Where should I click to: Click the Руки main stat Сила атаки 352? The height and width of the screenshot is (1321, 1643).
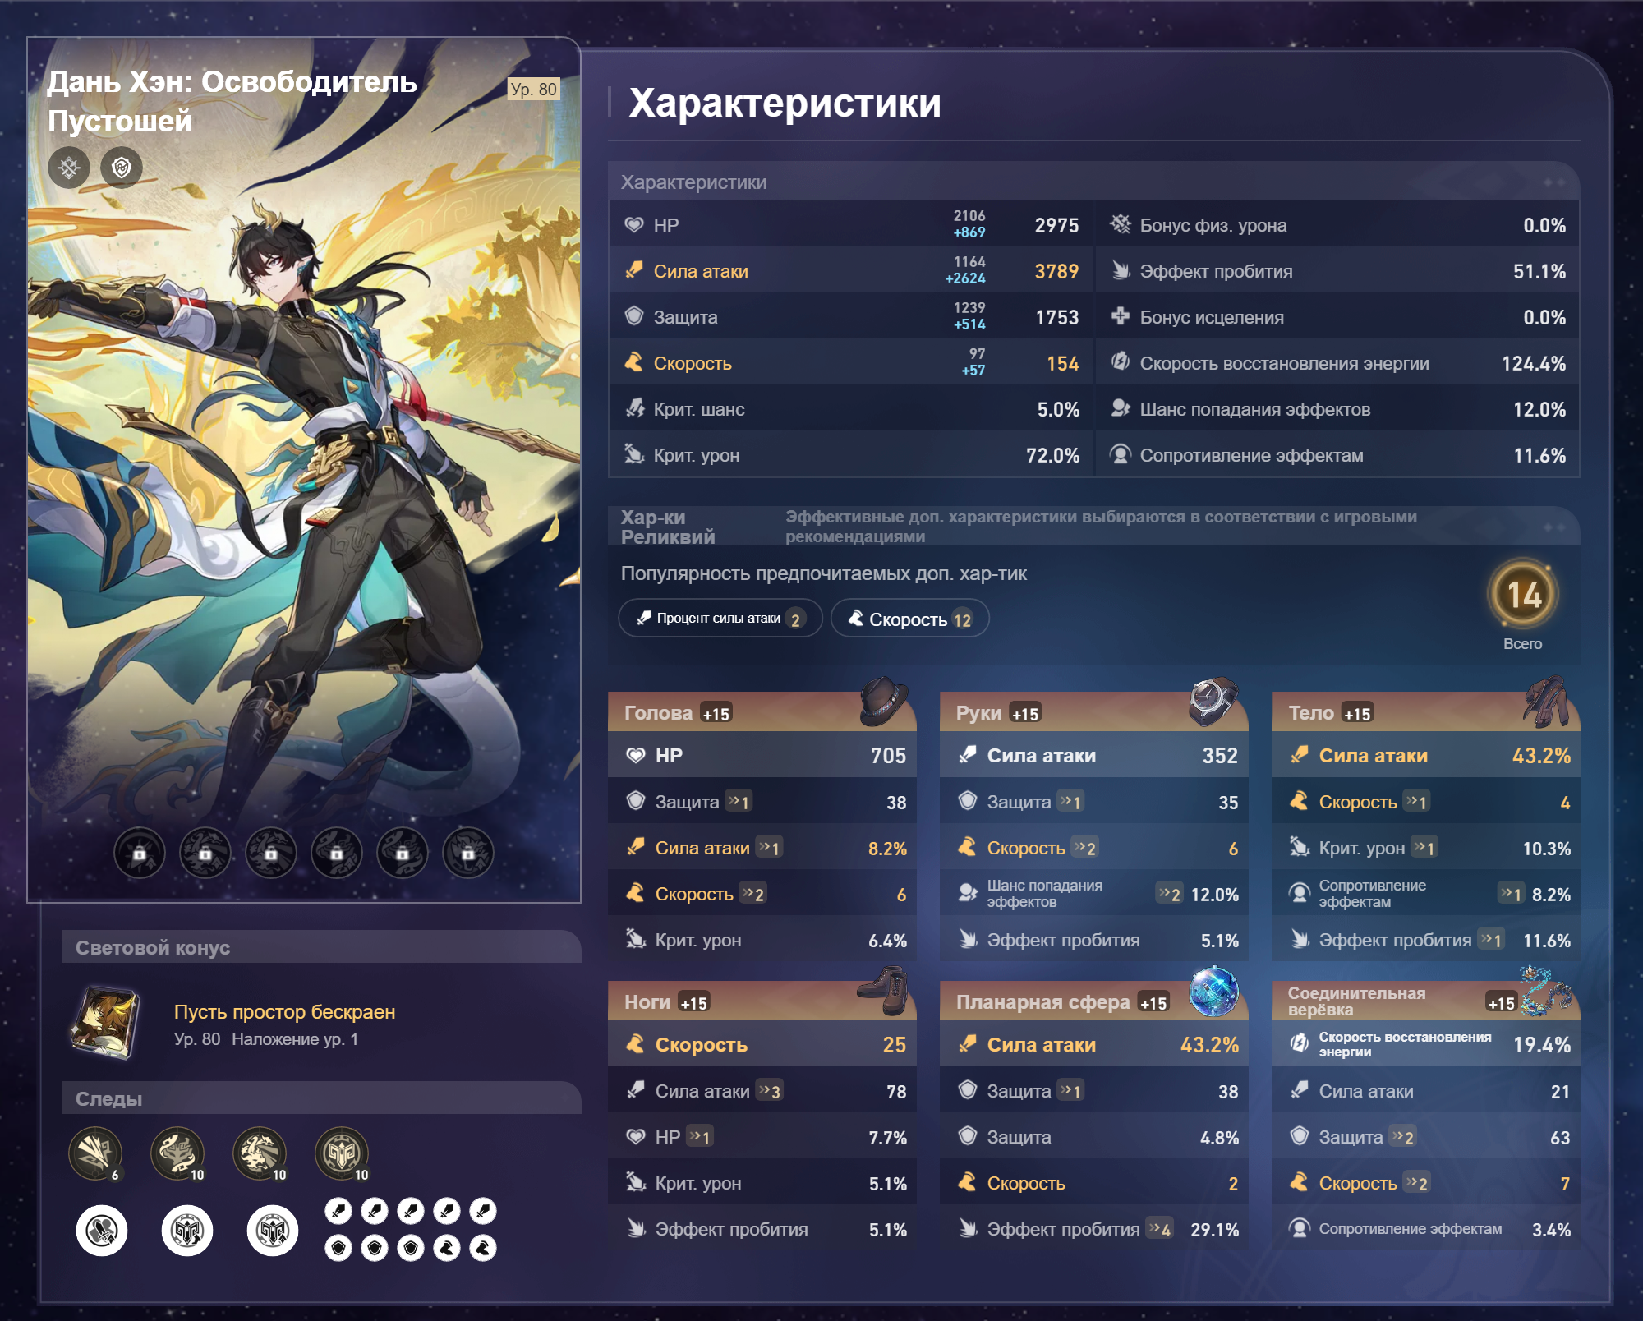tap(1093, 755)
